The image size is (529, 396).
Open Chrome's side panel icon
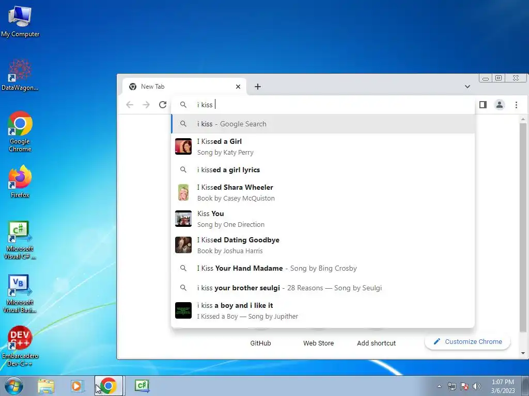point(483,105)
